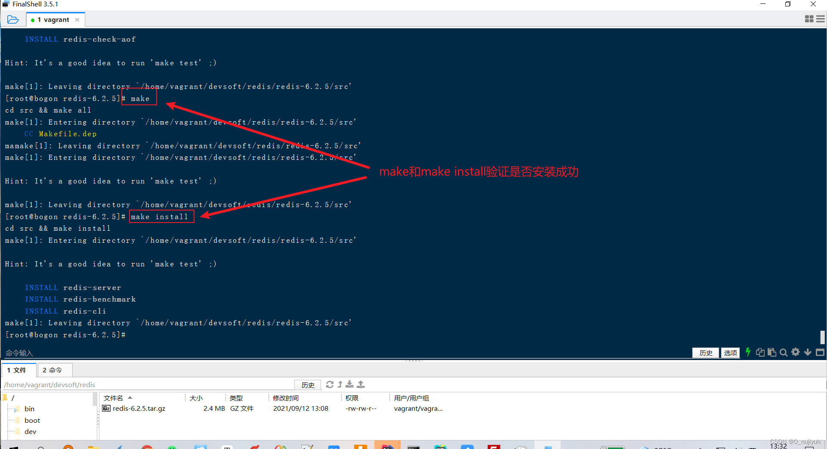Open the grid layout view icon
The height and width of the screenshot is (449, 827).
tap(809, 19)
